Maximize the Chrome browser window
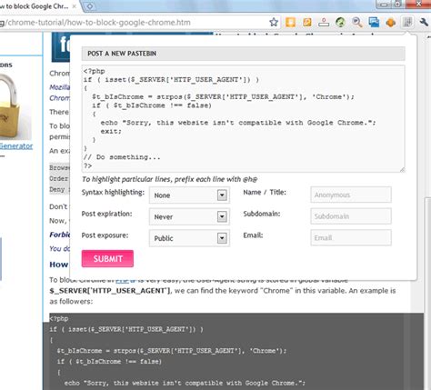Screen dimensions: 431x390 point(397,5)
